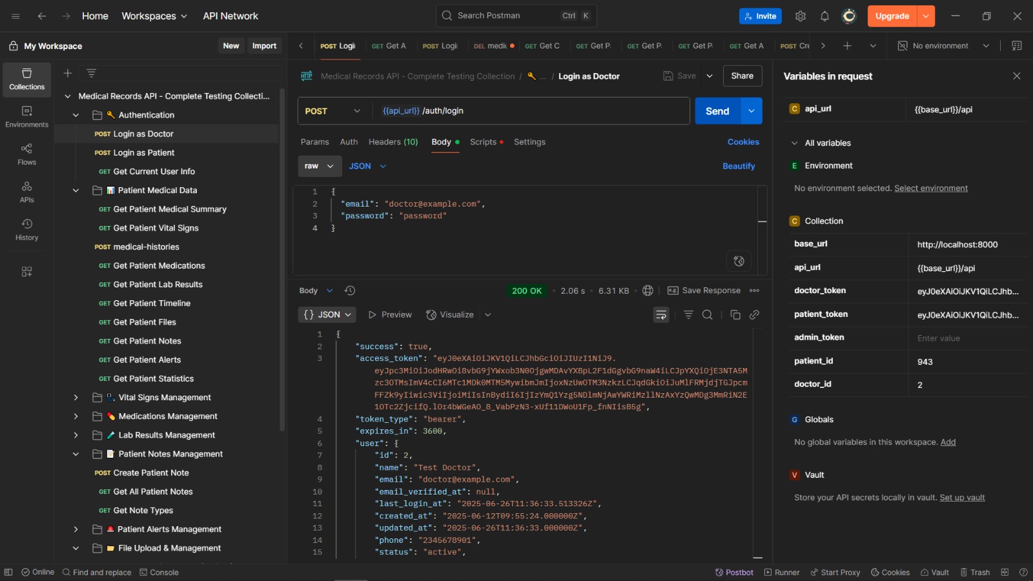The width and height of the screenshot is (1033, 581).
Task: Open the Collections sidebar panel
Action: pyautogui.click(x=26, y=79)
